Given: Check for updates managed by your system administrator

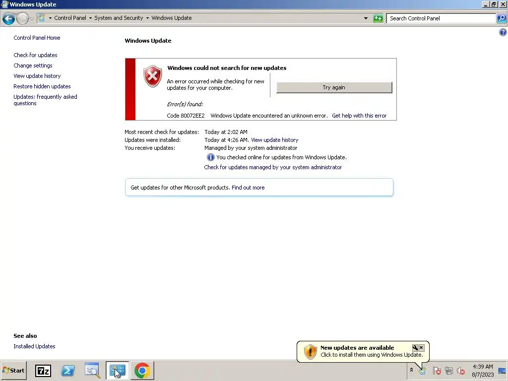Looking at the screenshot, I should [x=273, y=167].
